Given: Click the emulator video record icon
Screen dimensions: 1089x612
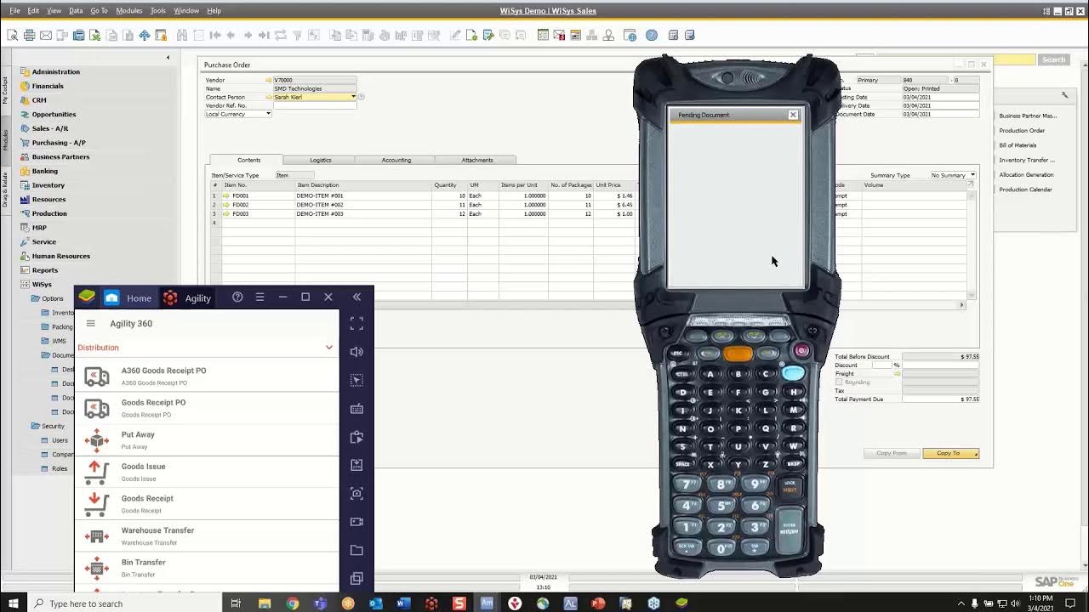Looking at the screenshot, I should click(356, 522).
